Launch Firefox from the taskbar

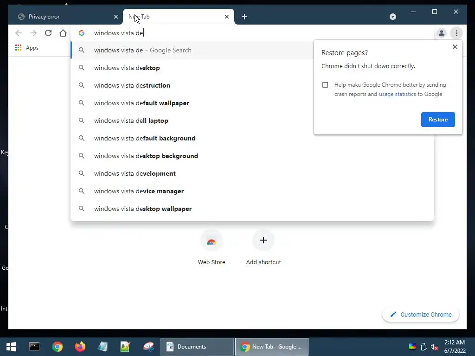tap(80, 347)
